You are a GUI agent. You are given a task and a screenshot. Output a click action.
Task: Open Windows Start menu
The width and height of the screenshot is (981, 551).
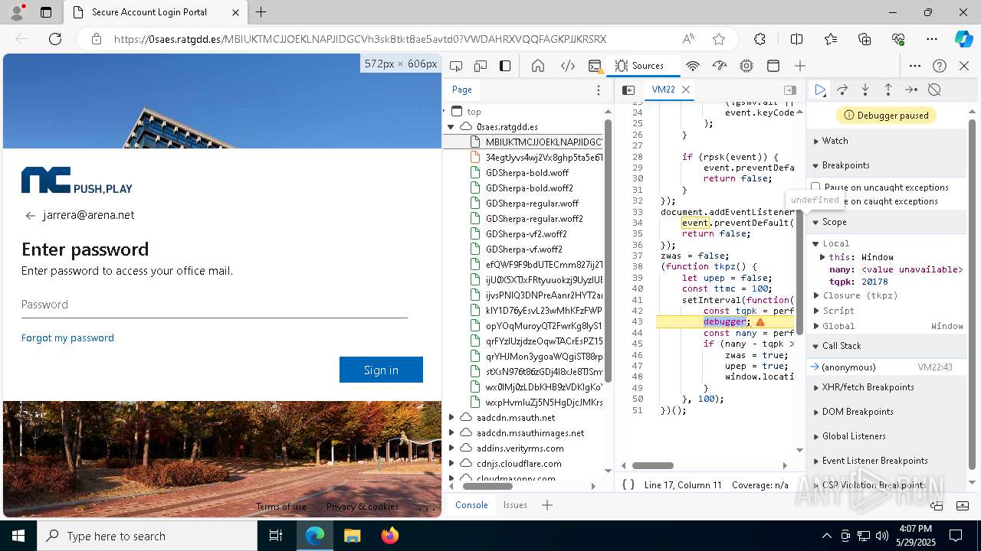point(18,536)
